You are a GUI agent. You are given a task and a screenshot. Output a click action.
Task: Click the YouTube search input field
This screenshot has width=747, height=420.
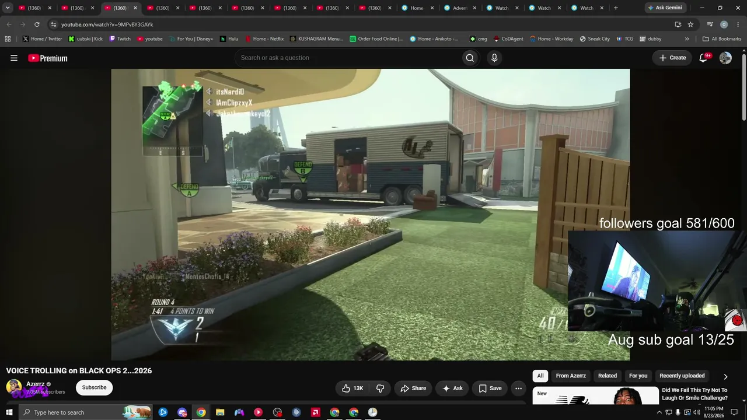(x=348, y=58)
